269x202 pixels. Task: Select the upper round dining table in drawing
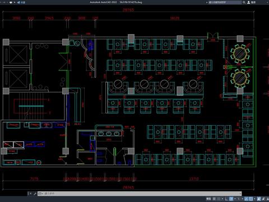click(x=240, y=53)
